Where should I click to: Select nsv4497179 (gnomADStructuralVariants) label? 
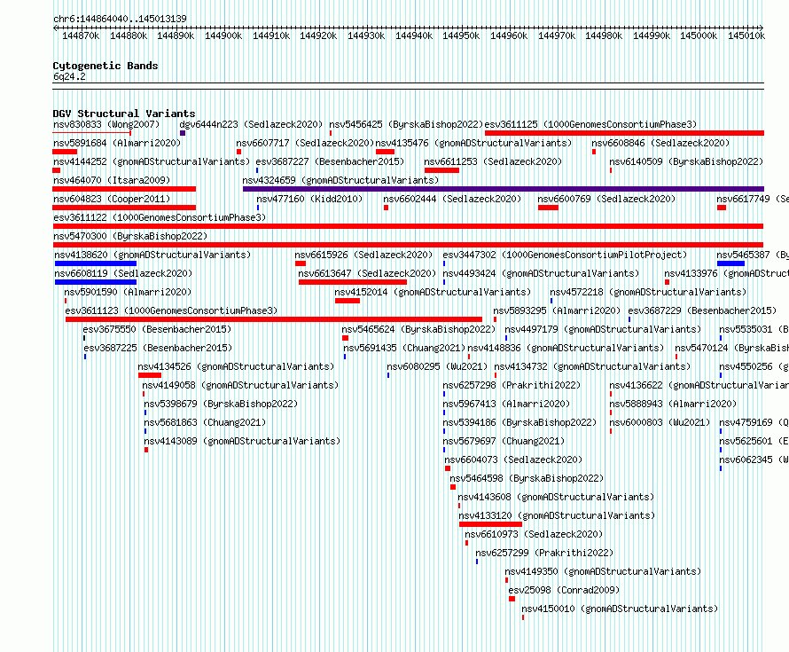(x=603, y=329)
